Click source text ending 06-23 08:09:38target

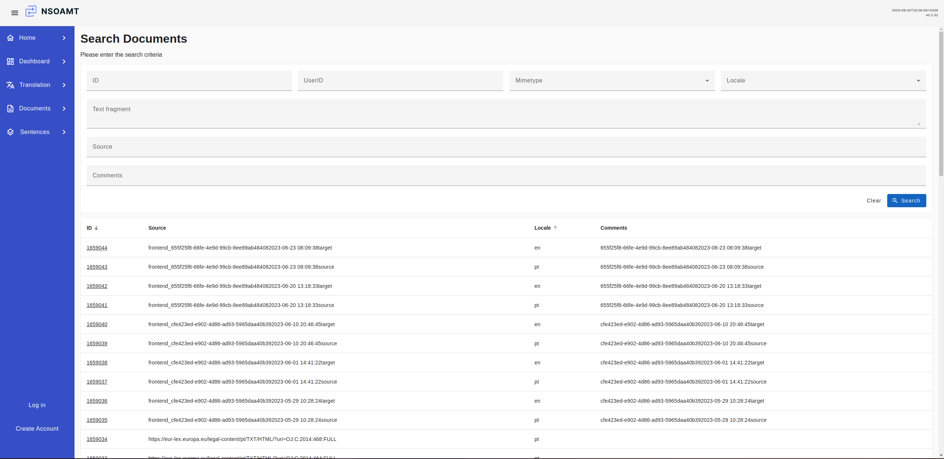tap(240, 248)
